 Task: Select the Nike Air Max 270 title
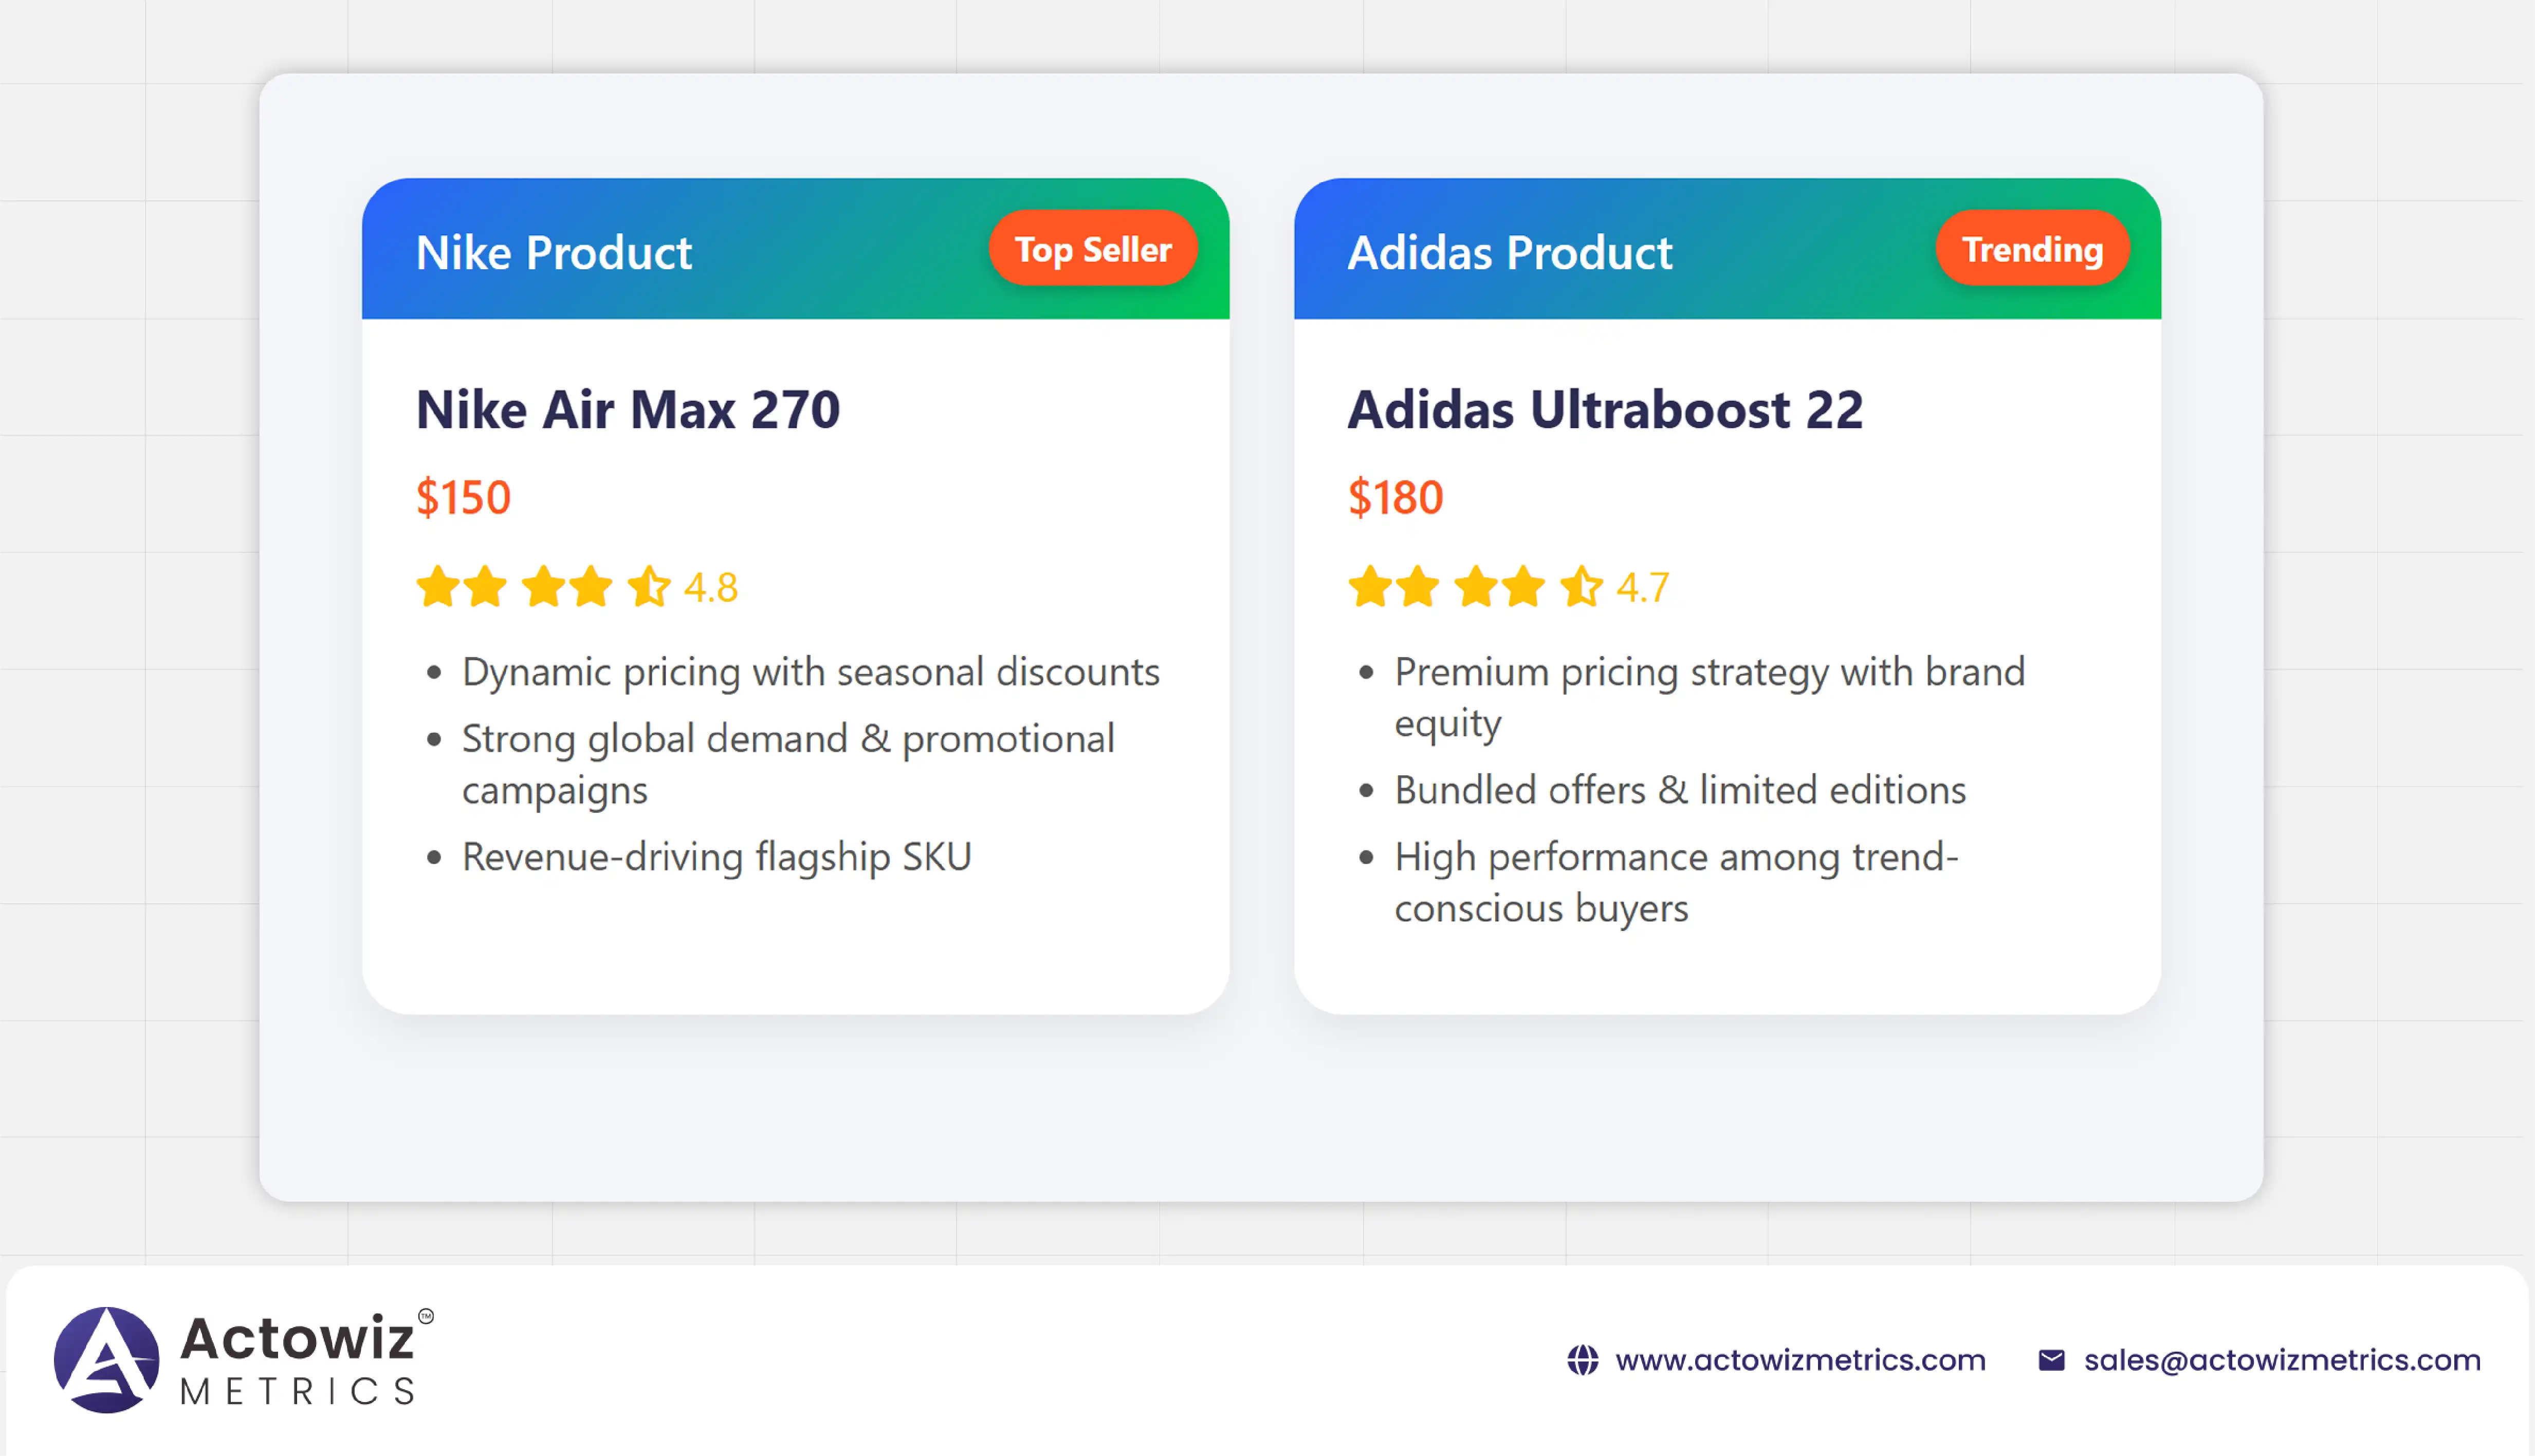coord(628,409)
